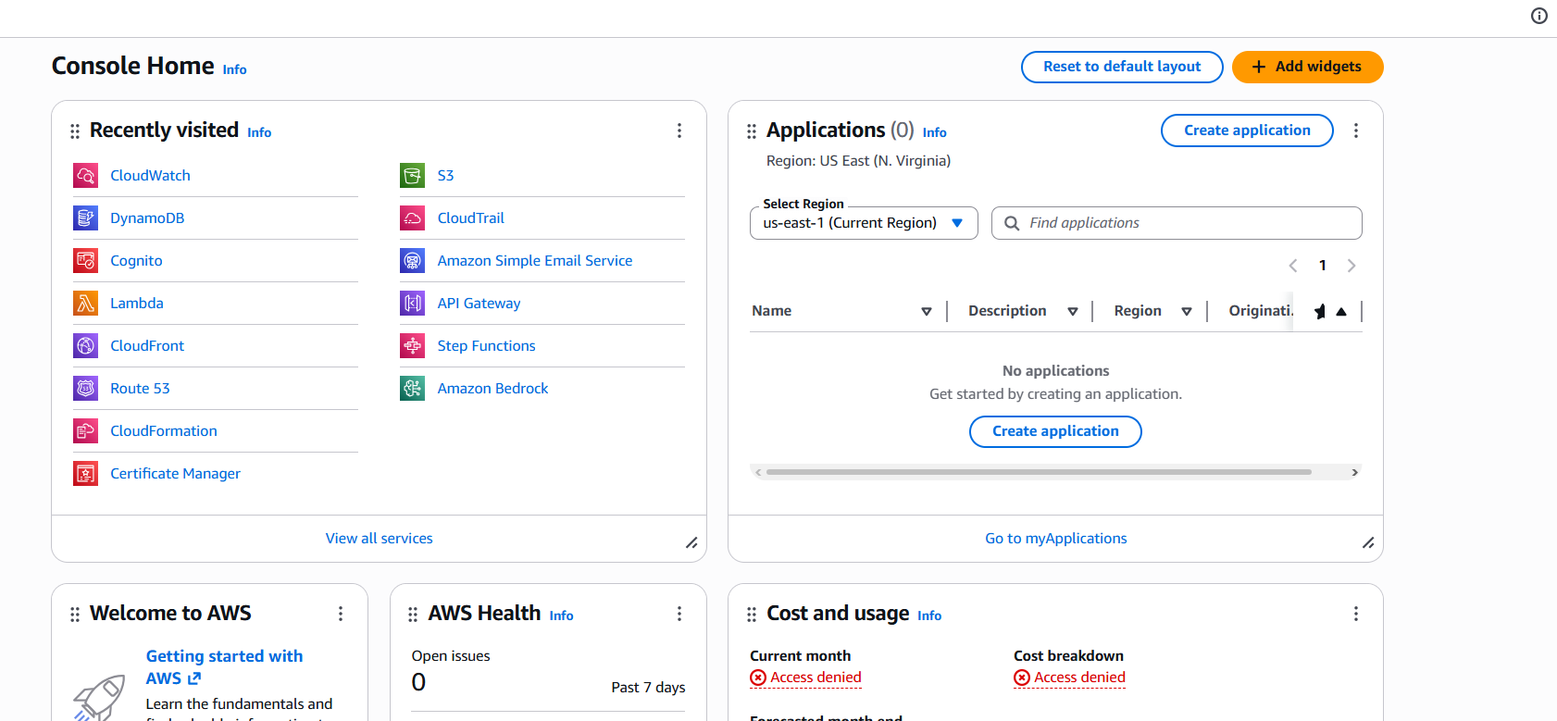Click the CloudFront service icon
1557x721 pixels.
point(85,345)
